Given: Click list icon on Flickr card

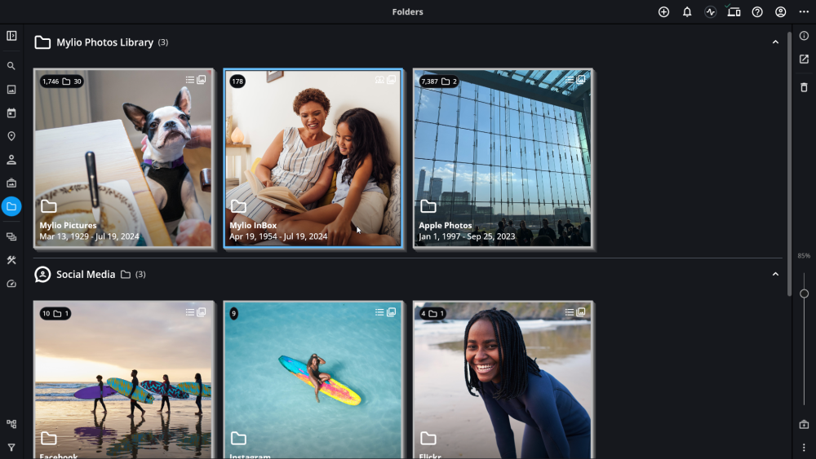Looking at the screenshot, I should (570, 312).
